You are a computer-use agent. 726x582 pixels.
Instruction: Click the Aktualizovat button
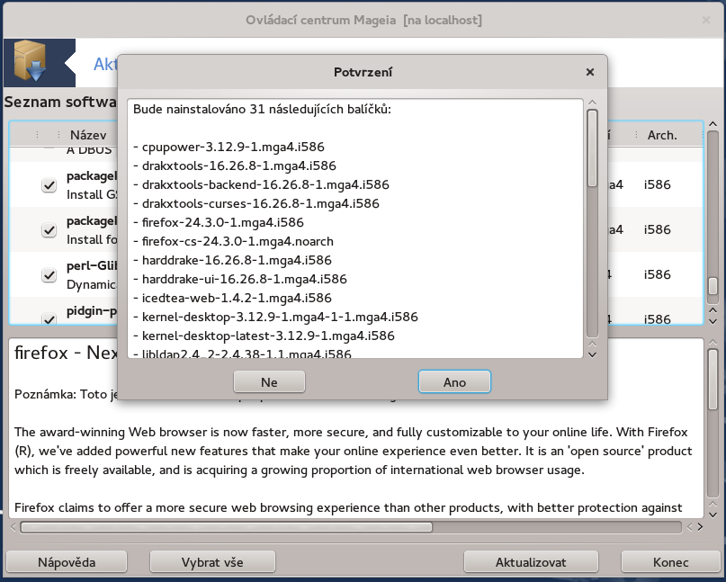tap(531, 562)
